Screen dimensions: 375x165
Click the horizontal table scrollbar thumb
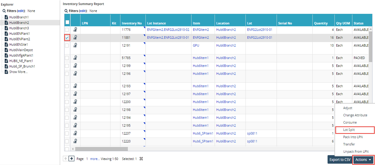click(101, 149)
